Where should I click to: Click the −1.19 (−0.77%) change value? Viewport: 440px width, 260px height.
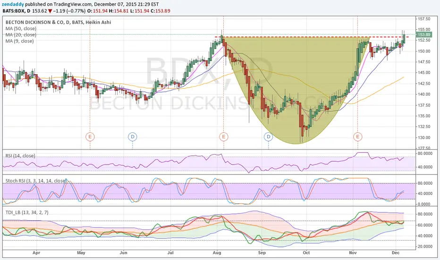point(69,11)
